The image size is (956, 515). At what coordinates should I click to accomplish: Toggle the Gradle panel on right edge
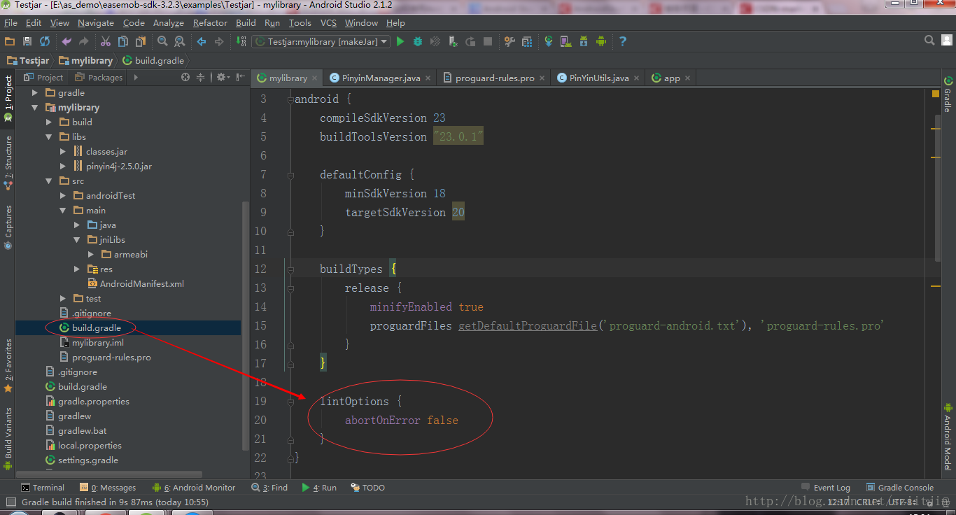coord(948,94)
